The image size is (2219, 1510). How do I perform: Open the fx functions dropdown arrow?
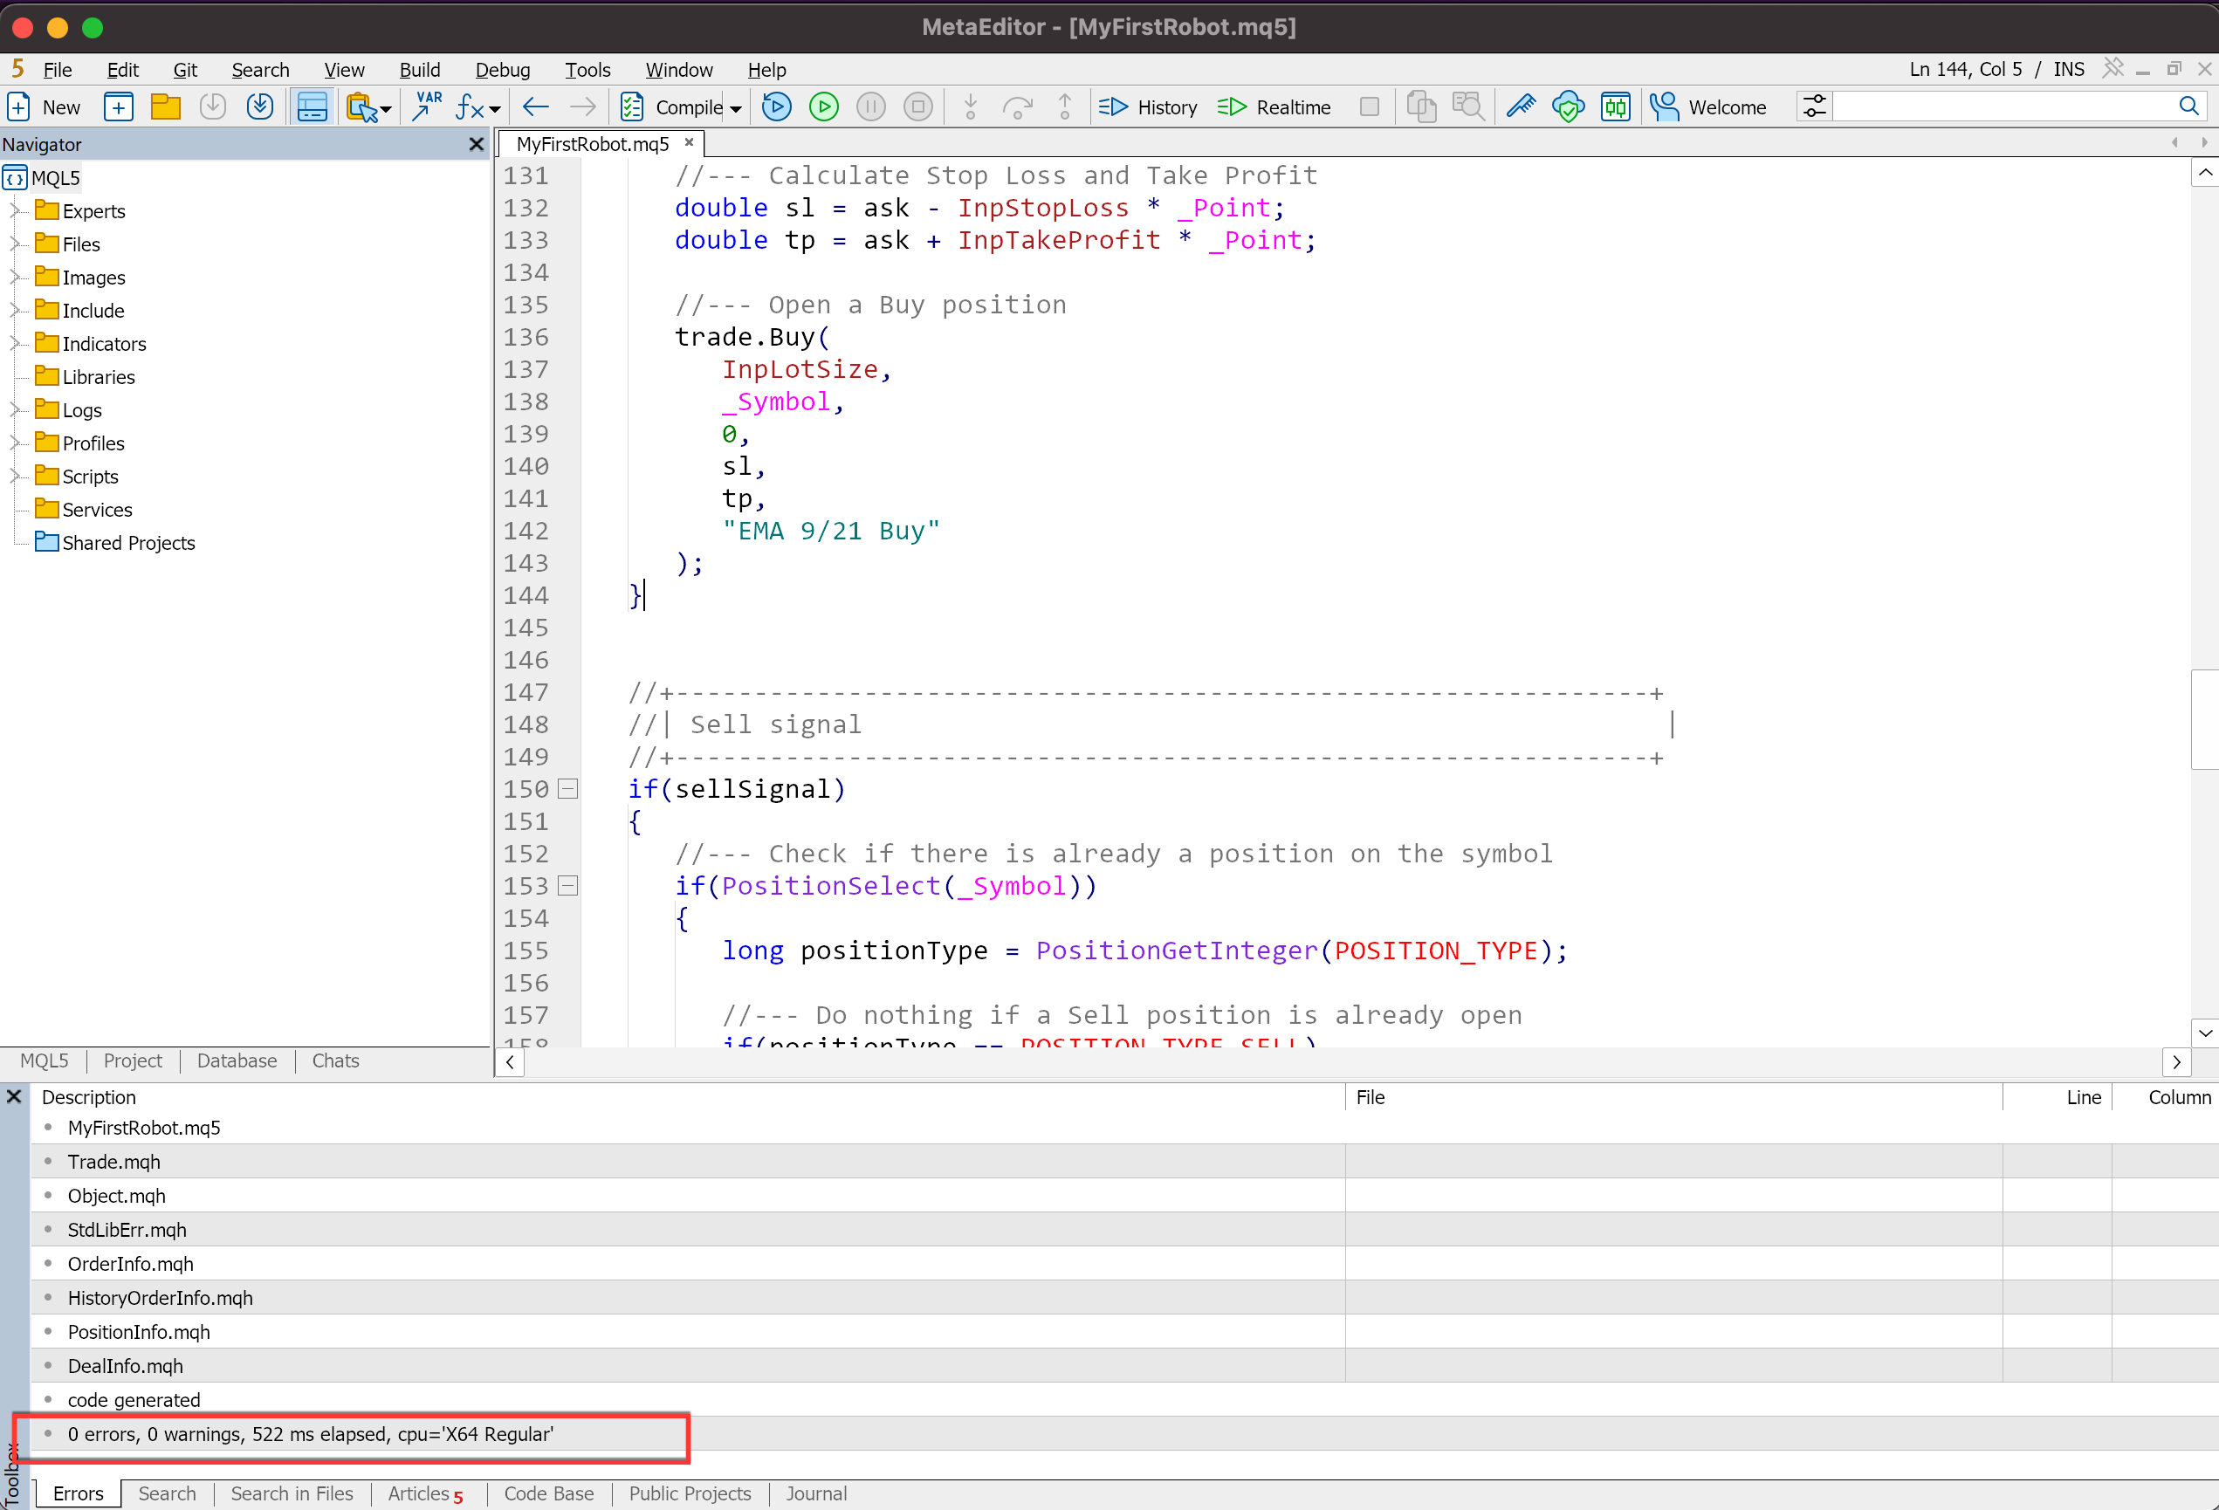pyautogui.click(x=495, y=110)
